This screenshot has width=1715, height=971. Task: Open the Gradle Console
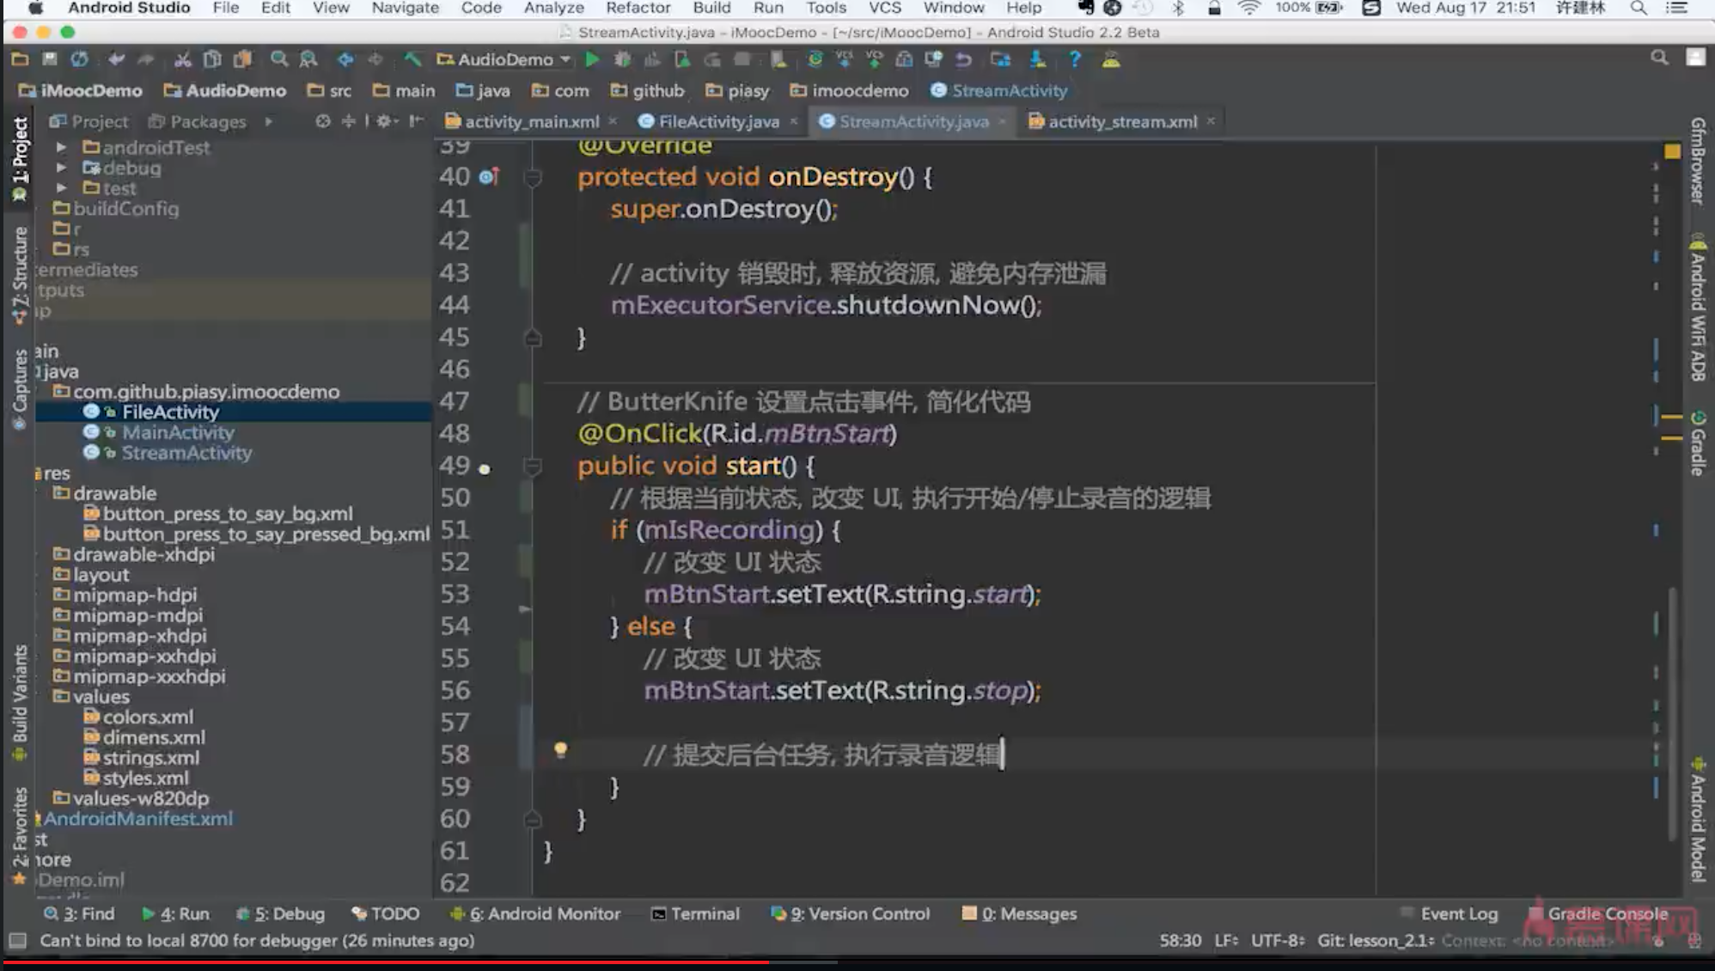pos(1606,913)
